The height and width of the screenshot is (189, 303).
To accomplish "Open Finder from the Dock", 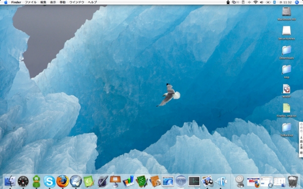I will tap(10, 181).
